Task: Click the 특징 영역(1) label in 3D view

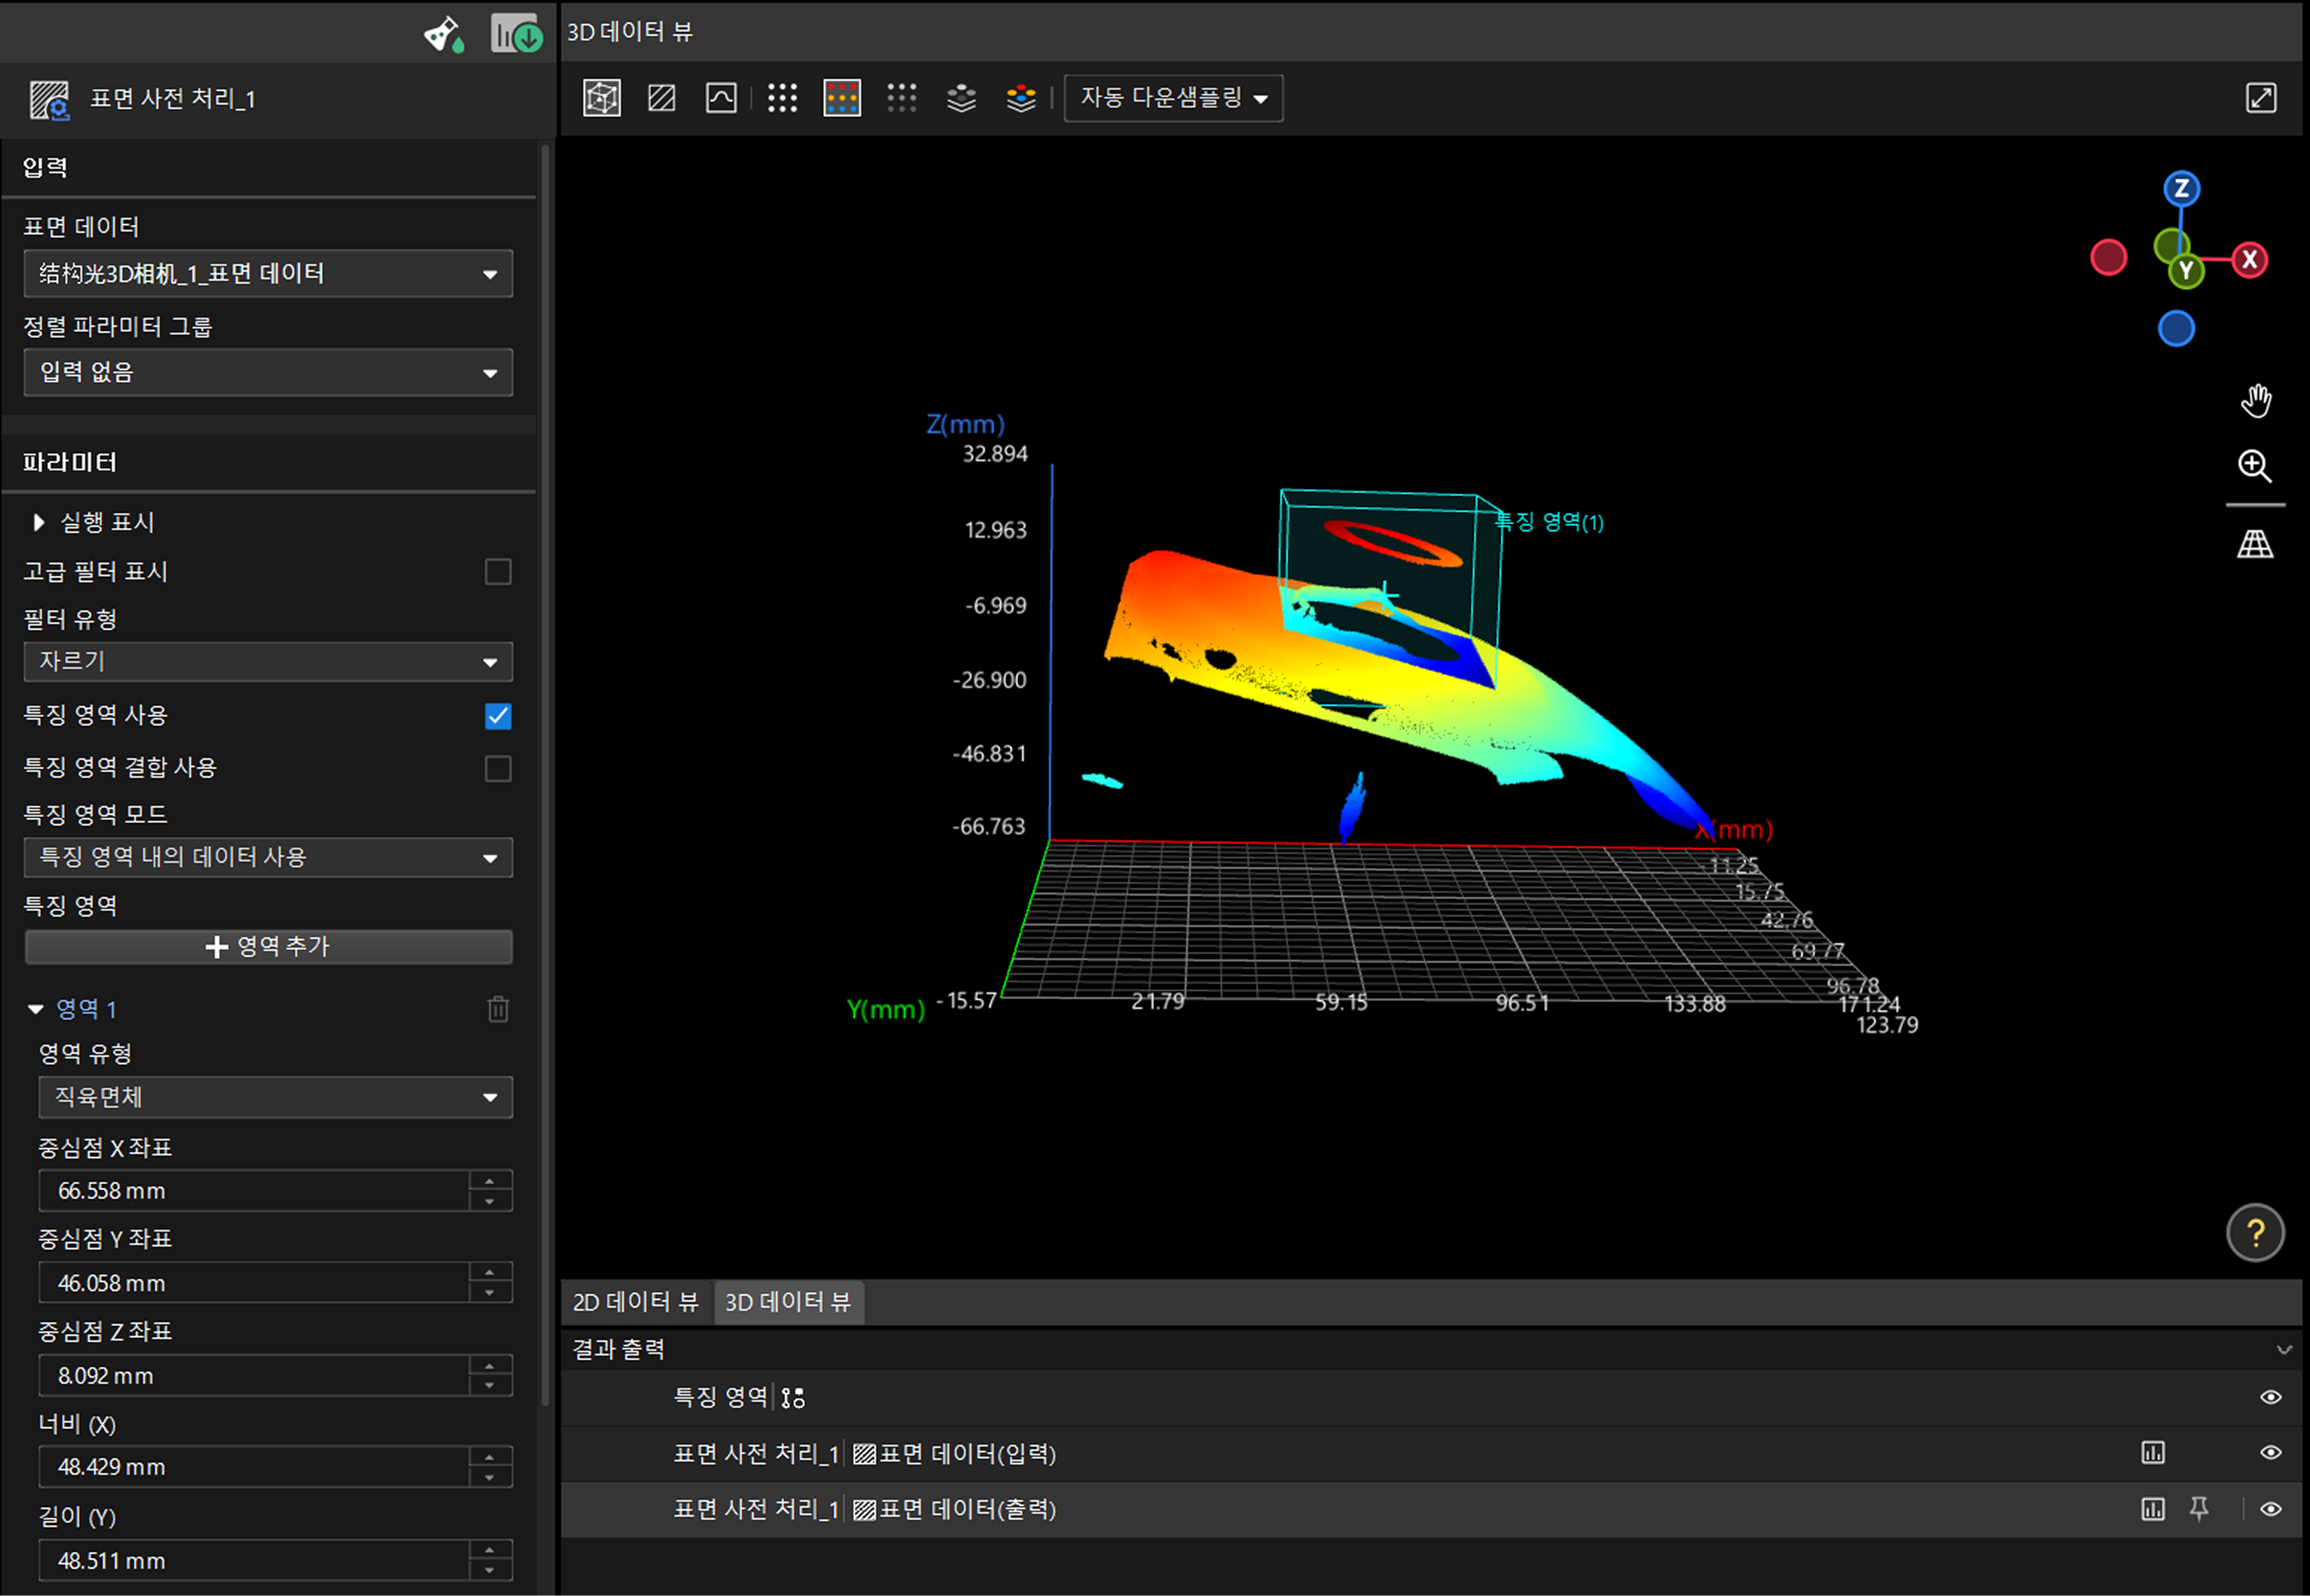Action: pos(1548,522)
